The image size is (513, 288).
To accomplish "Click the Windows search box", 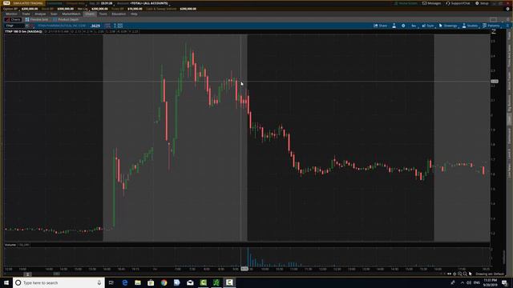I will click(x=59, y=282).
